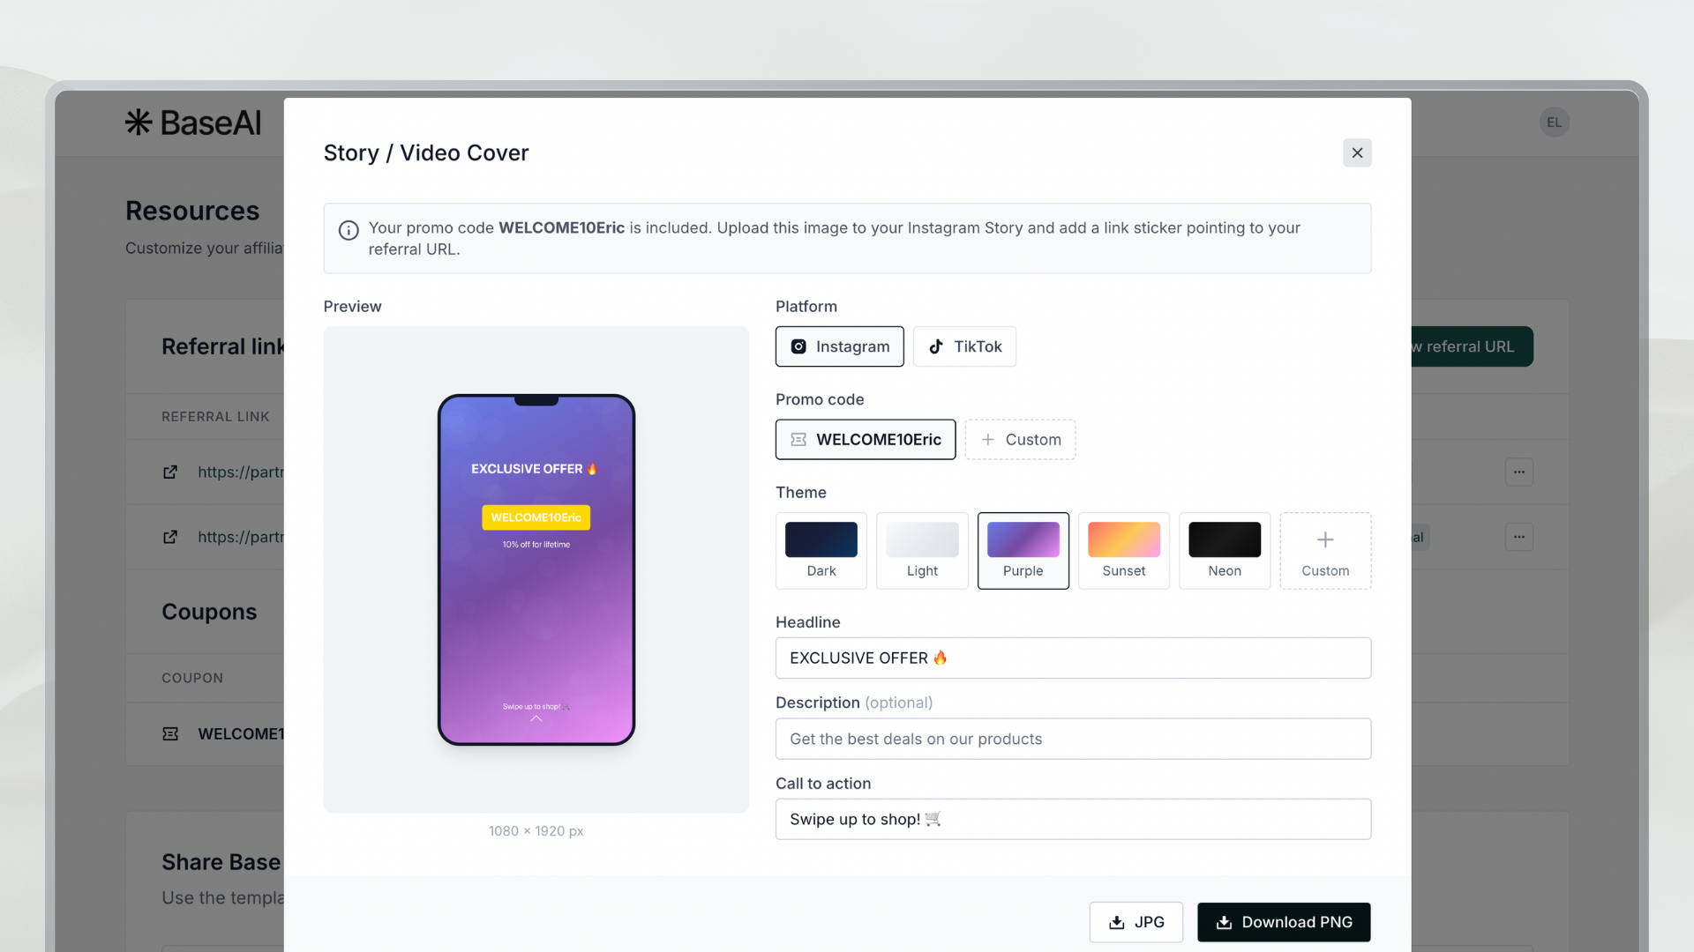Pick the Light theme swatch
The height and width of the screenshot is (952, 1694).
click(x=922, y=550)
